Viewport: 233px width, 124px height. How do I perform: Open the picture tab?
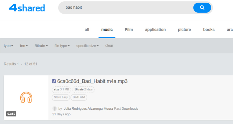(x=184, y=30)
